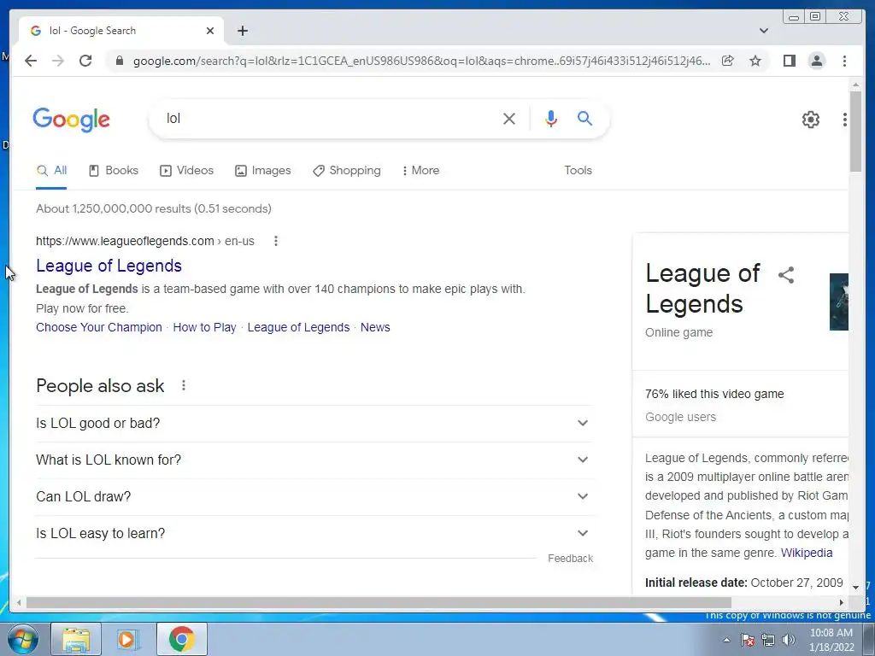This screenshot has width=875, height=656.
Task: Open How to Play sitelink
Action: click(204, 327)
